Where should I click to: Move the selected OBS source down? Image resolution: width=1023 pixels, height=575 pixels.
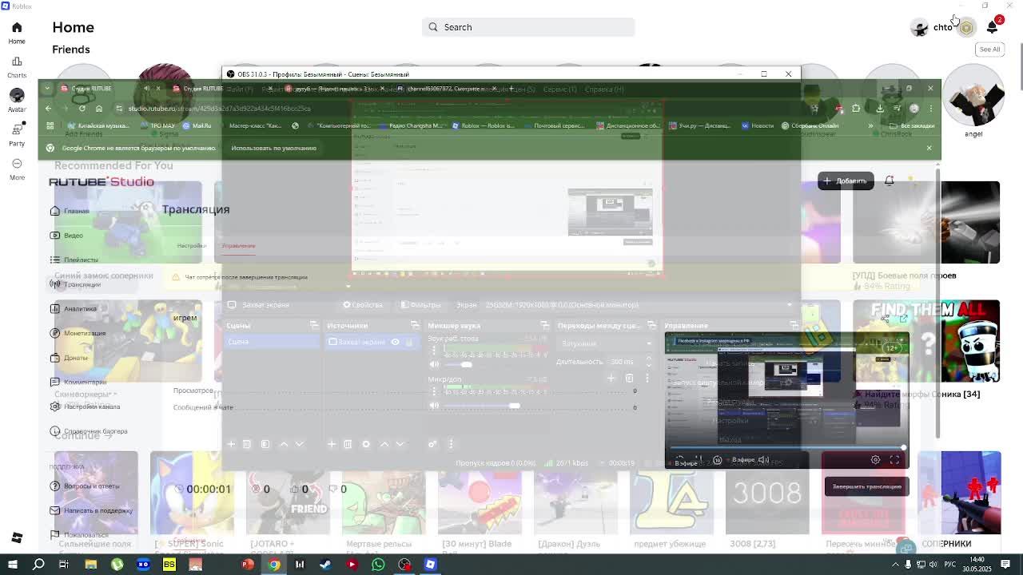click(400, 444)
